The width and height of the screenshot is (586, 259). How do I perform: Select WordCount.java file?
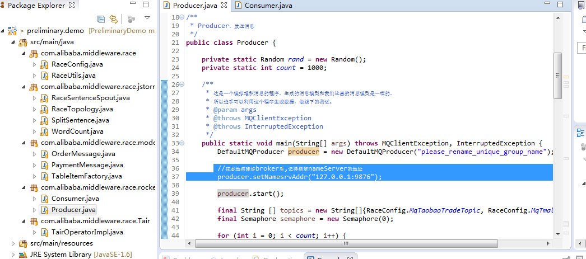click(x=77, y=131)
